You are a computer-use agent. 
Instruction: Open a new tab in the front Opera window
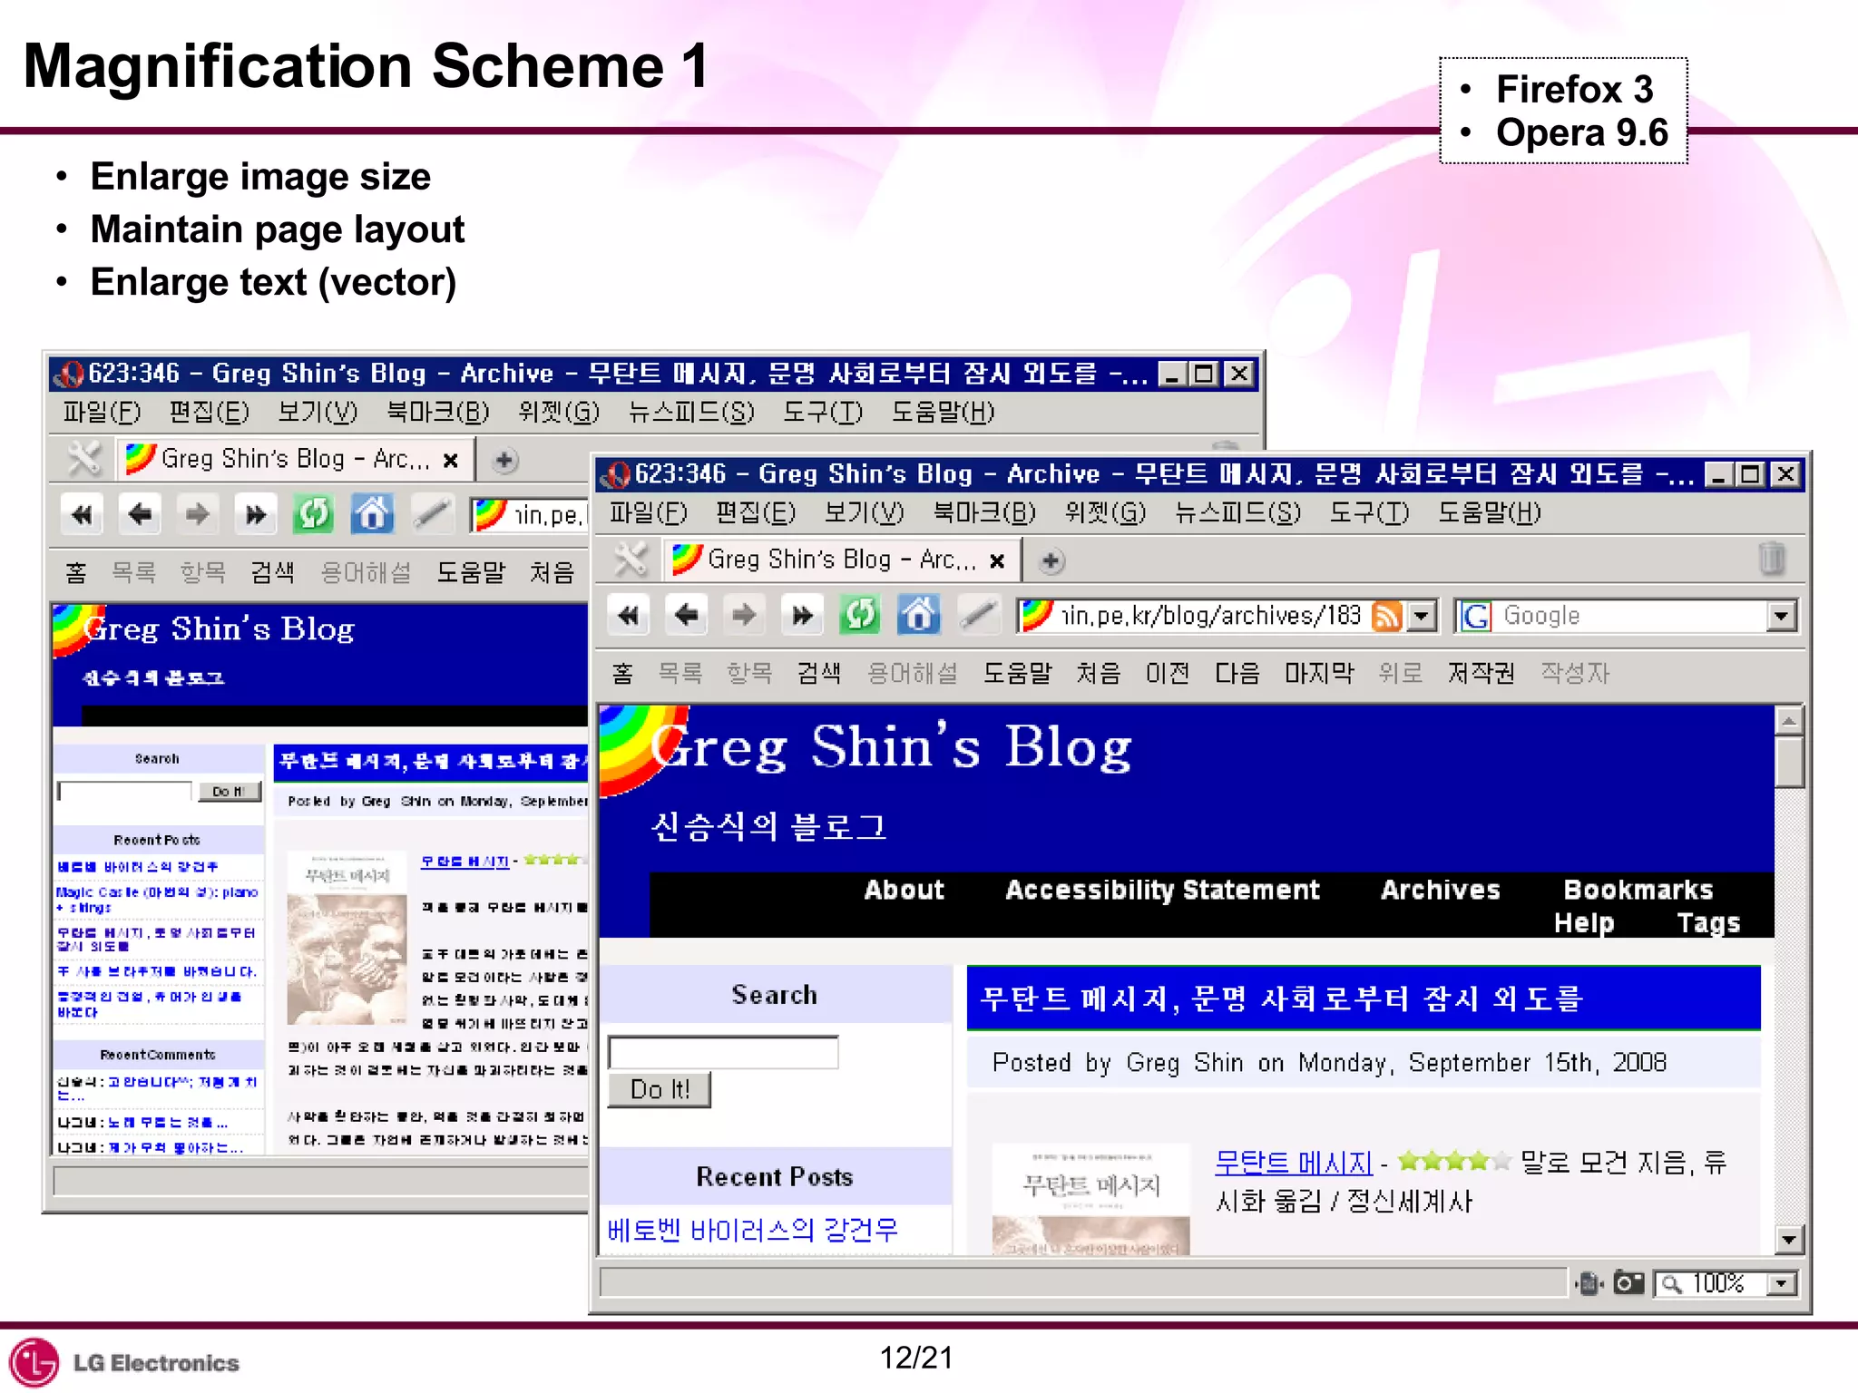(x=1051, y=561)
